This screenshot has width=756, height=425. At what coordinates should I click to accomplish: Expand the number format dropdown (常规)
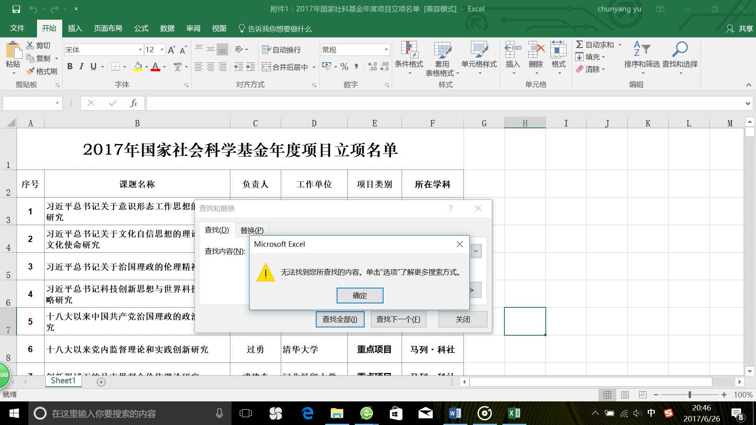click(386, 50)
